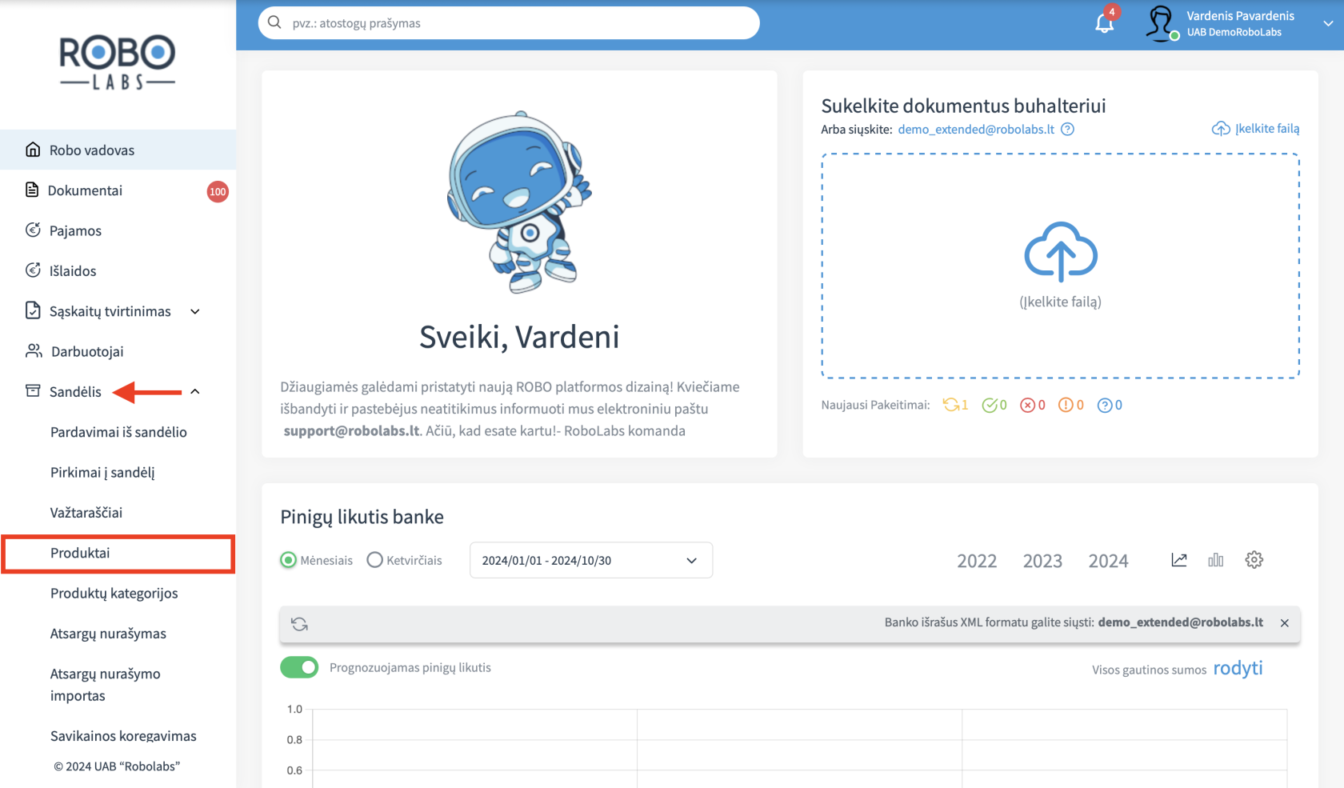Select year 2024
This screenshot has width=1344, height=788.
click(x=1108, y=561)
